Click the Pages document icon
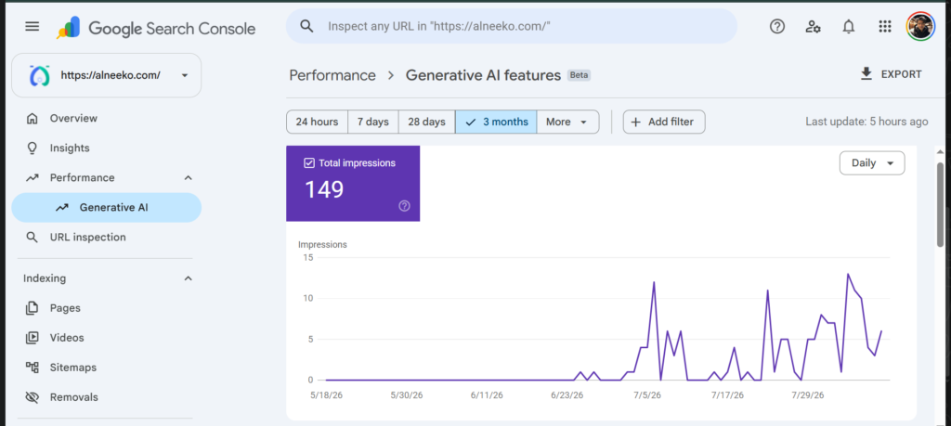Screen dimensions: 951x426 [33, 308]
